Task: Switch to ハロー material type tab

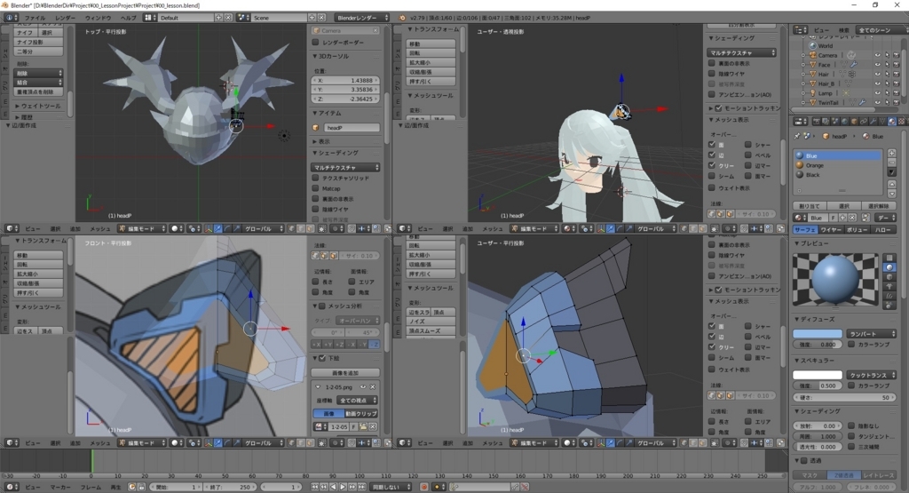Action: point(883,230)
